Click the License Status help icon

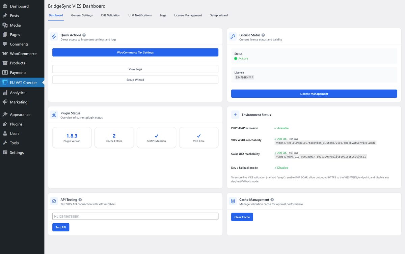pos(263,35)
